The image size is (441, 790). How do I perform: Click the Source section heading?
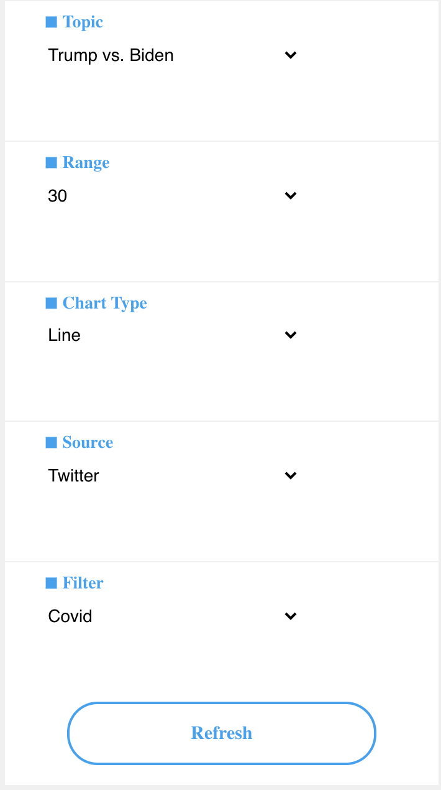point(88,443)
